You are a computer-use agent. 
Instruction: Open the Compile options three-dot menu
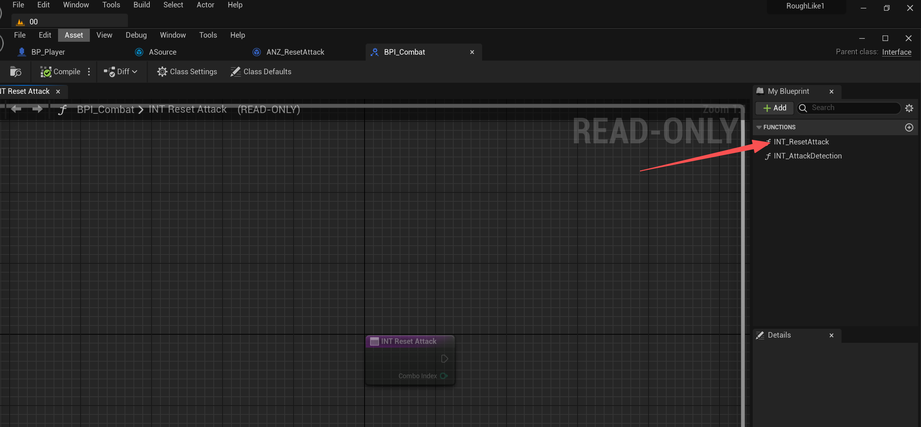tap(89, 72)
